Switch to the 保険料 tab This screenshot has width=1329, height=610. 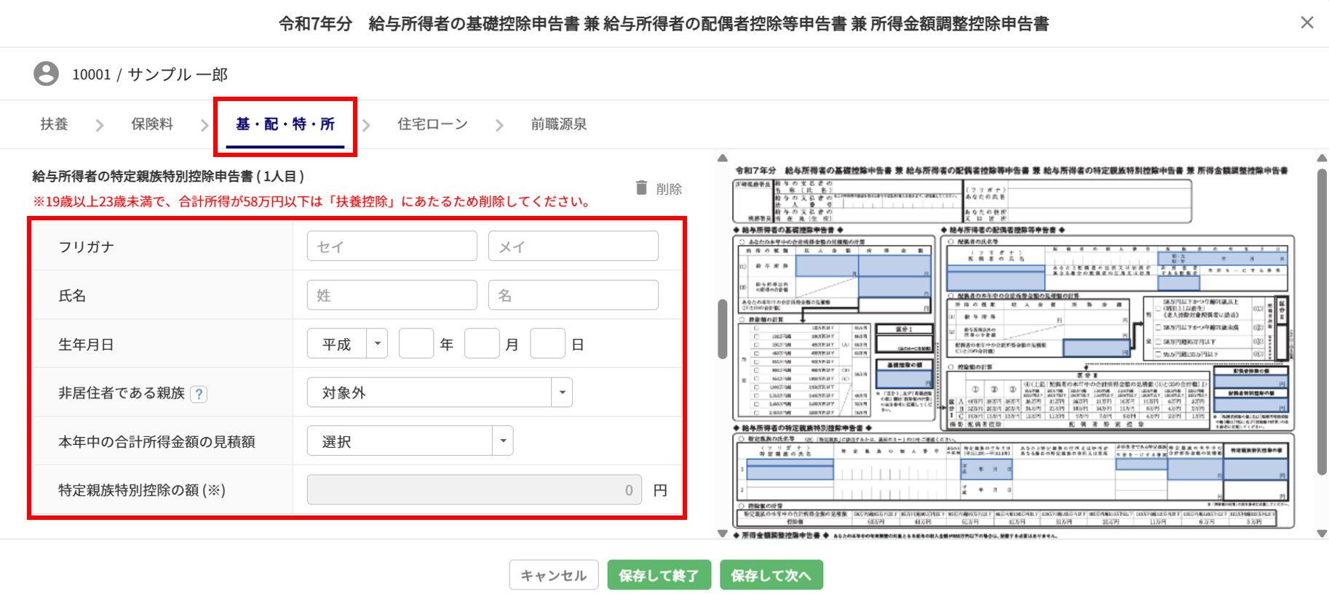pos(151,124)
